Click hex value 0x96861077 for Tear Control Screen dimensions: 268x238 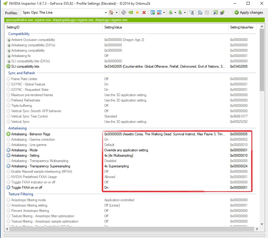[x=239, y=116]
